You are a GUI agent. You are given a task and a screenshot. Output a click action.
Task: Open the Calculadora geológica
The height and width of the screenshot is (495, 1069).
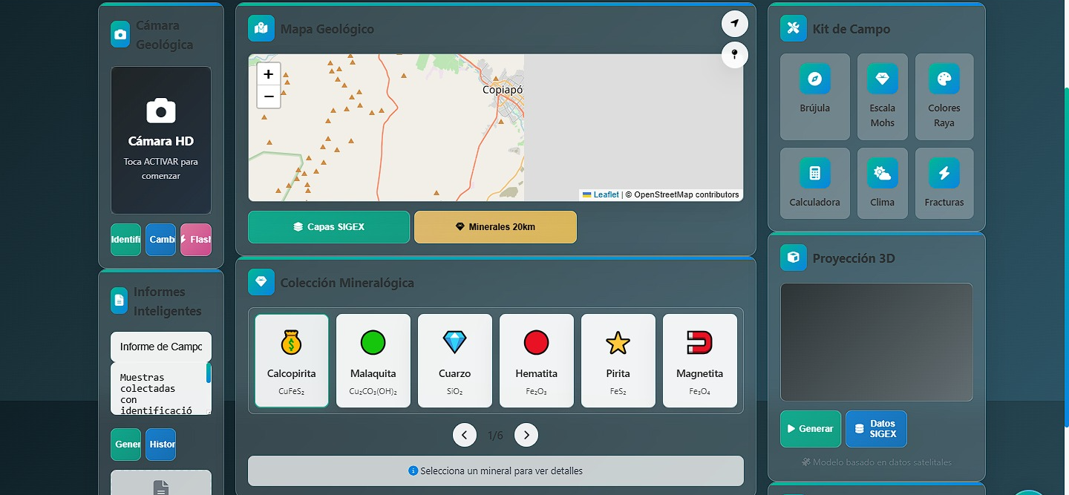click(814, 183)
